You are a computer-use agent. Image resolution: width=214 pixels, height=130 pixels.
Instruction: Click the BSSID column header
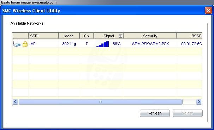(189, 36)
